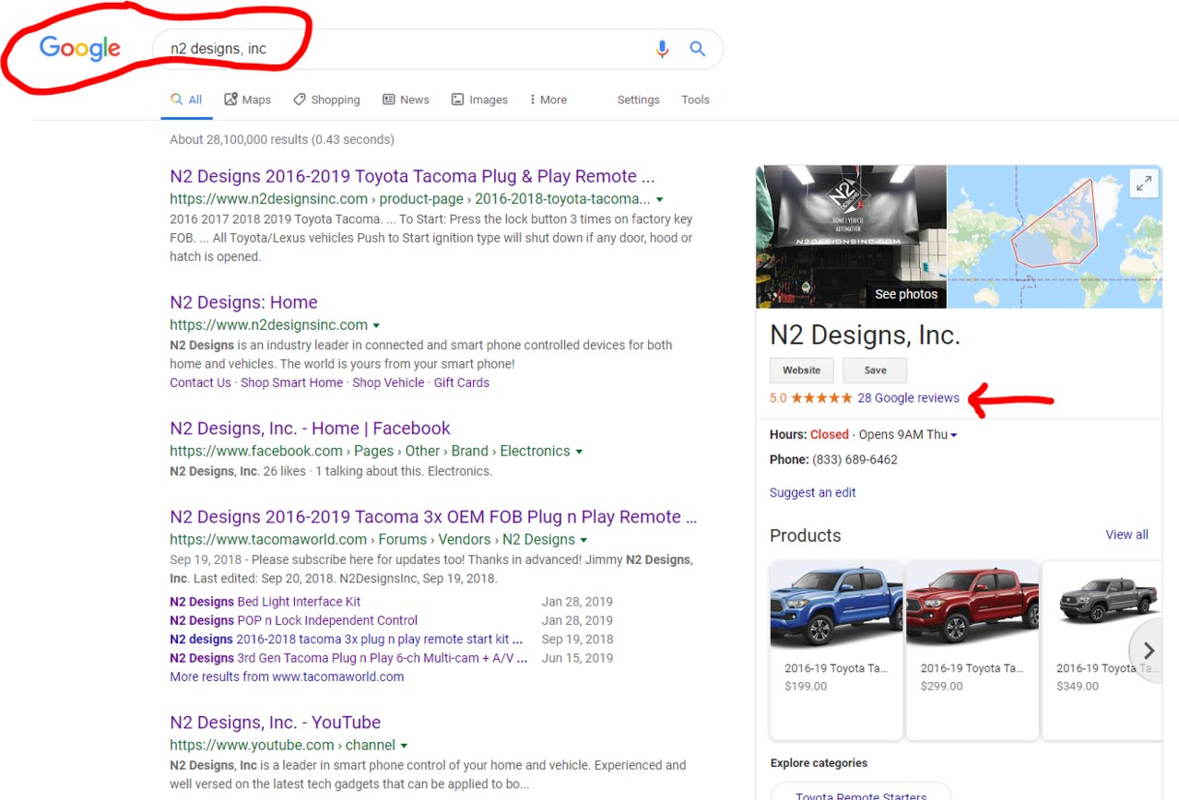
Task: Open search Settings
Action: [x=638, y=100]
